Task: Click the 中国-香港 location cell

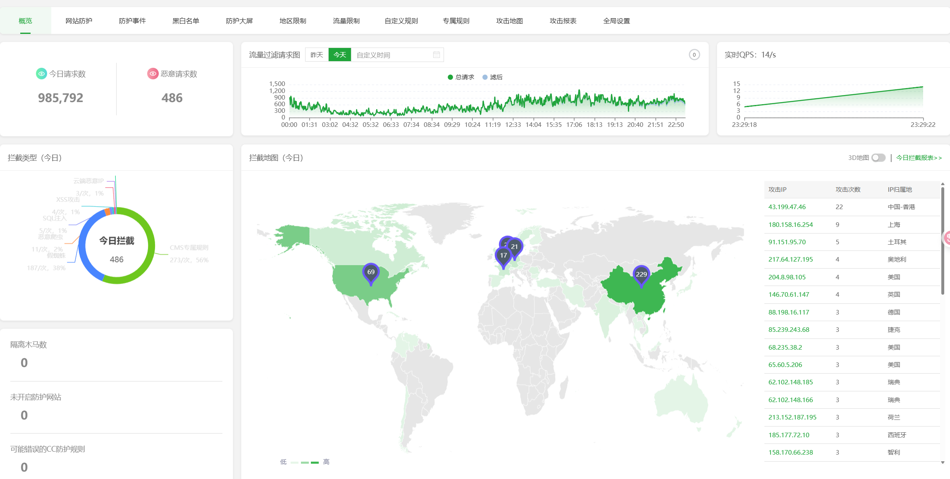Action: (x=901, y=207)
